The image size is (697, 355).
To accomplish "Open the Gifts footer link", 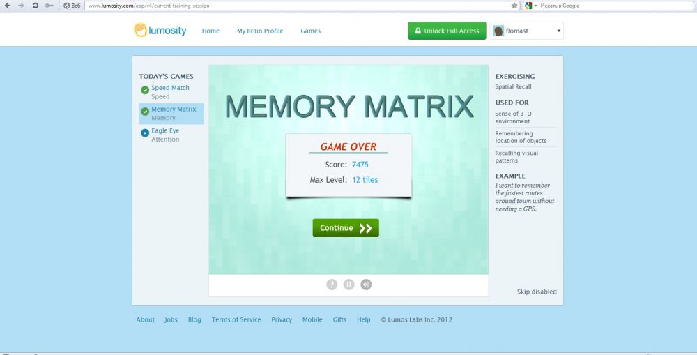I will coord(339,320).
